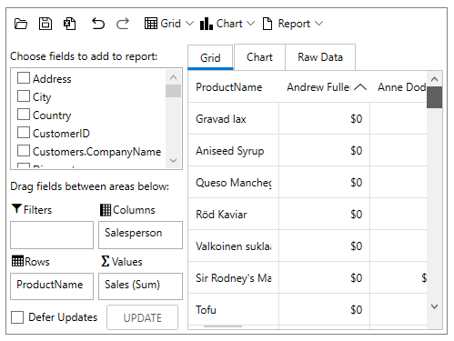Click the save disk icon
This screenshot has width=454, height=341.
(x=45, y=24)
